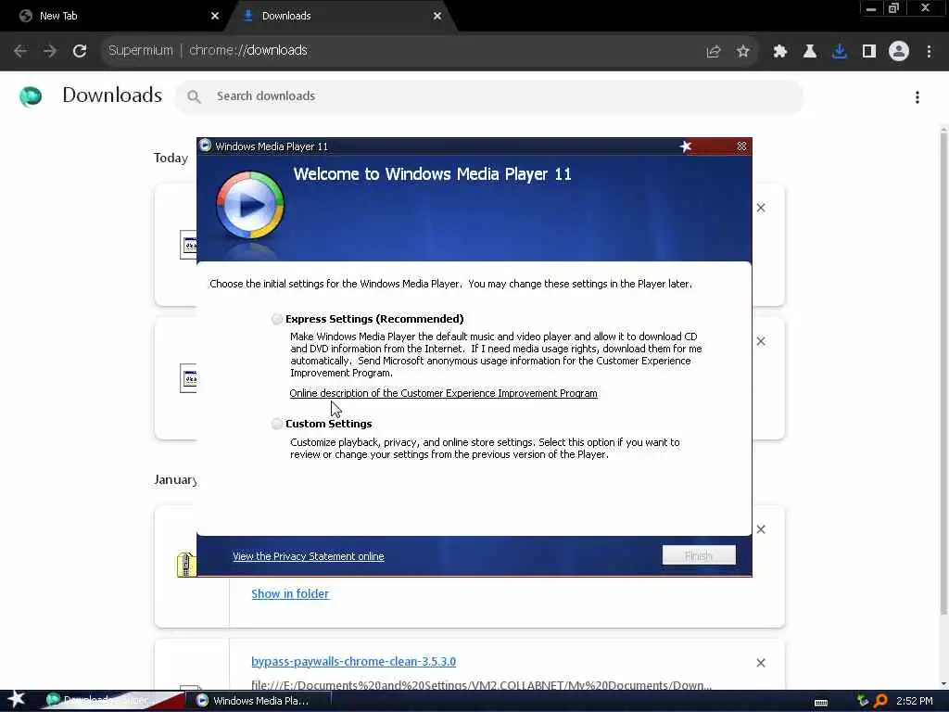Click the keyboard icon in system tray
The height and width of the screenshot is (712, 949).
tap(821, 703)
